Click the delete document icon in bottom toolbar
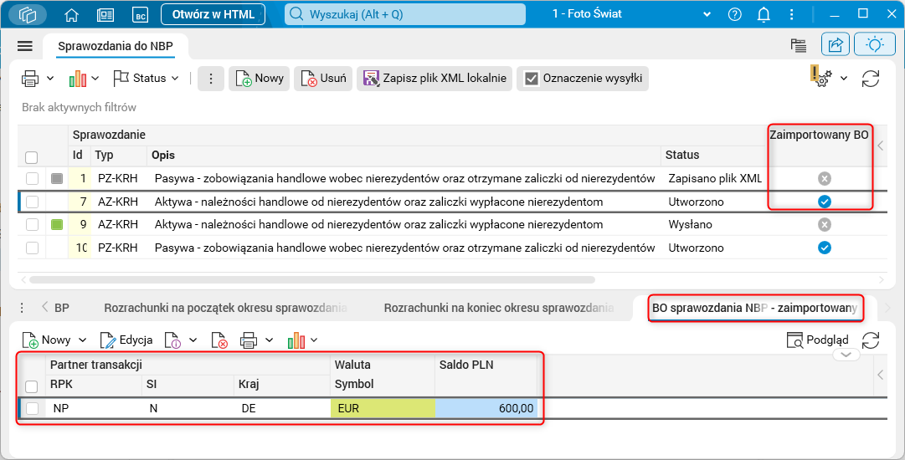Screen dimensions: 905x460 [219, 340]
